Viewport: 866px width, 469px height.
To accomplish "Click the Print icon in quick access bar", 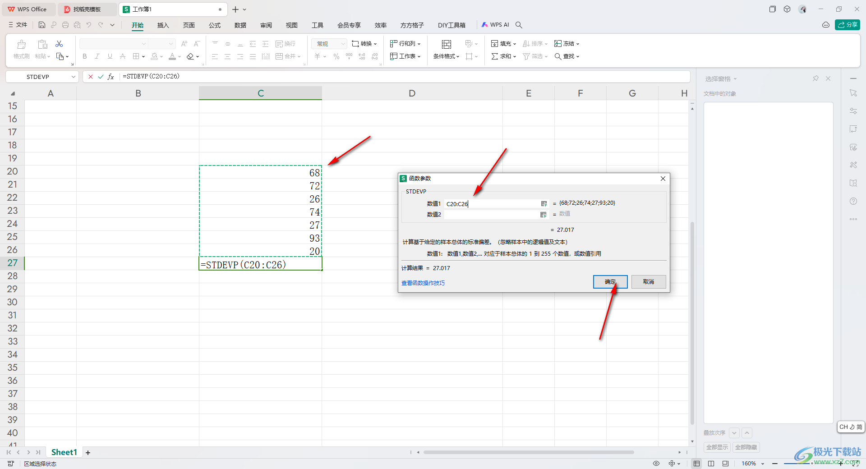I will point(65,25).
